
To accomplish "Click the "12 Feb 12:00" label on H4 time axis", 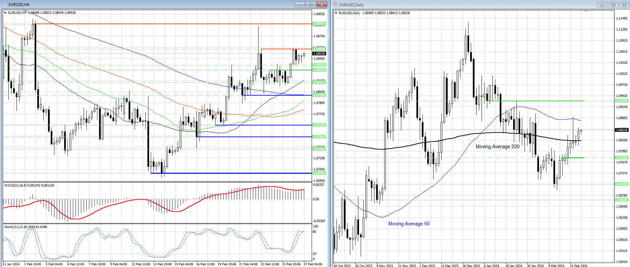I will click(141, 264).
